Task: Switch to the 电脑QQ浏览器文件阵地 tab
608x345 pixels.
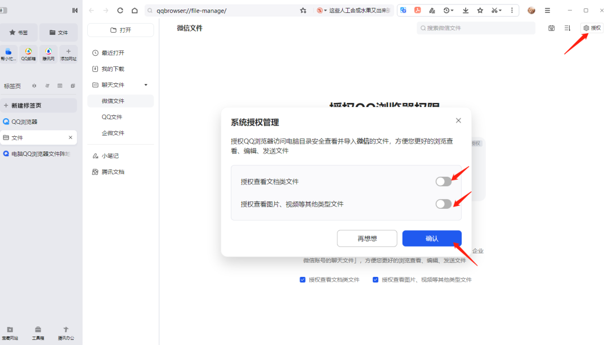Action: point(38,154)
